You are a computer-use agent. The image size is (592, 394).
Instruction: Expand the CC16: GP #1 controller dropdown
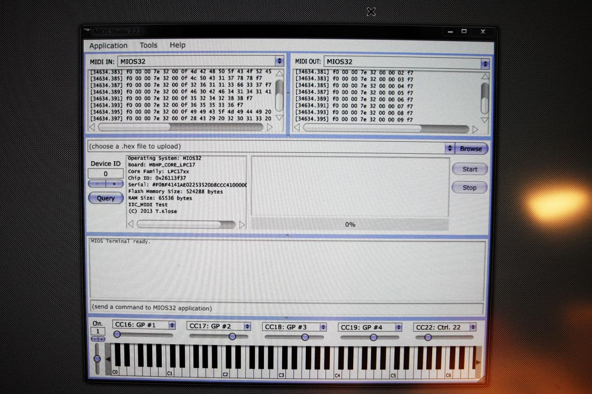point(172,325)
